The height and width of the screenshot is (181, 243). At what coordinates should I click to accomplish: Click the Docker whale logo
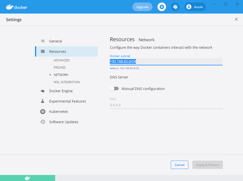click(17, 7)
